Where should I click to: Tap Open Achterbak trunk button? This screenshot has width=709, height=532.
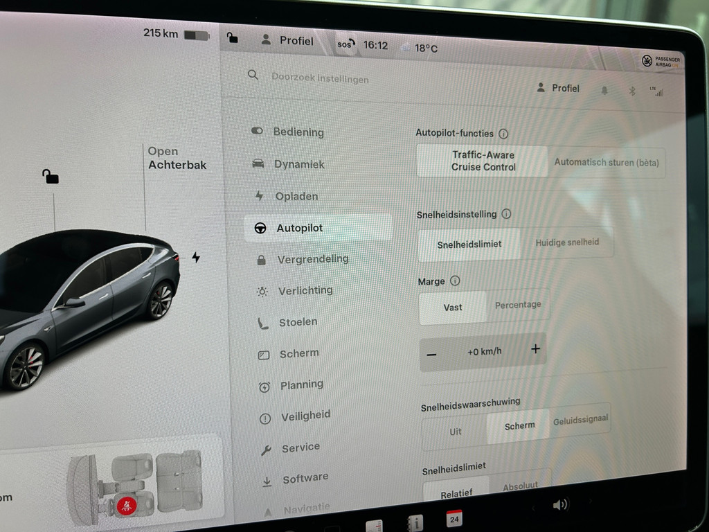point(177,158)
